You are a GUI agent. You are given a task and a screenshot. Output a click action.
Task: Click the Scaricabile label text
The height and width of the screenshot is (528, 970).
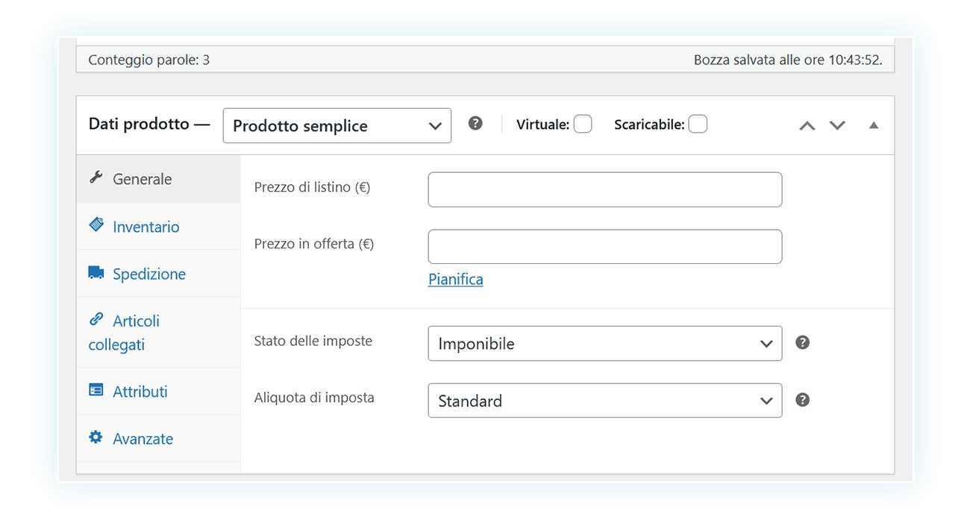pos(649,125)
